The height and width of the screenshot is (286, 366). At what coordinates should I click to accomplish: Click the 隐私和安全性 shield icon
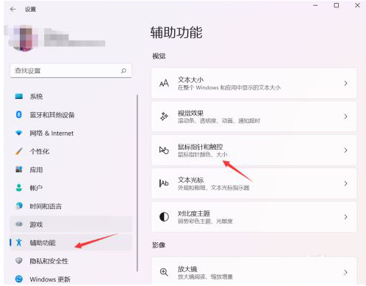tap(19, 261)
